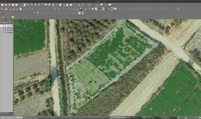Click the red magnet snapping icon
Screen dimensions: 201x119
(2, 13)
